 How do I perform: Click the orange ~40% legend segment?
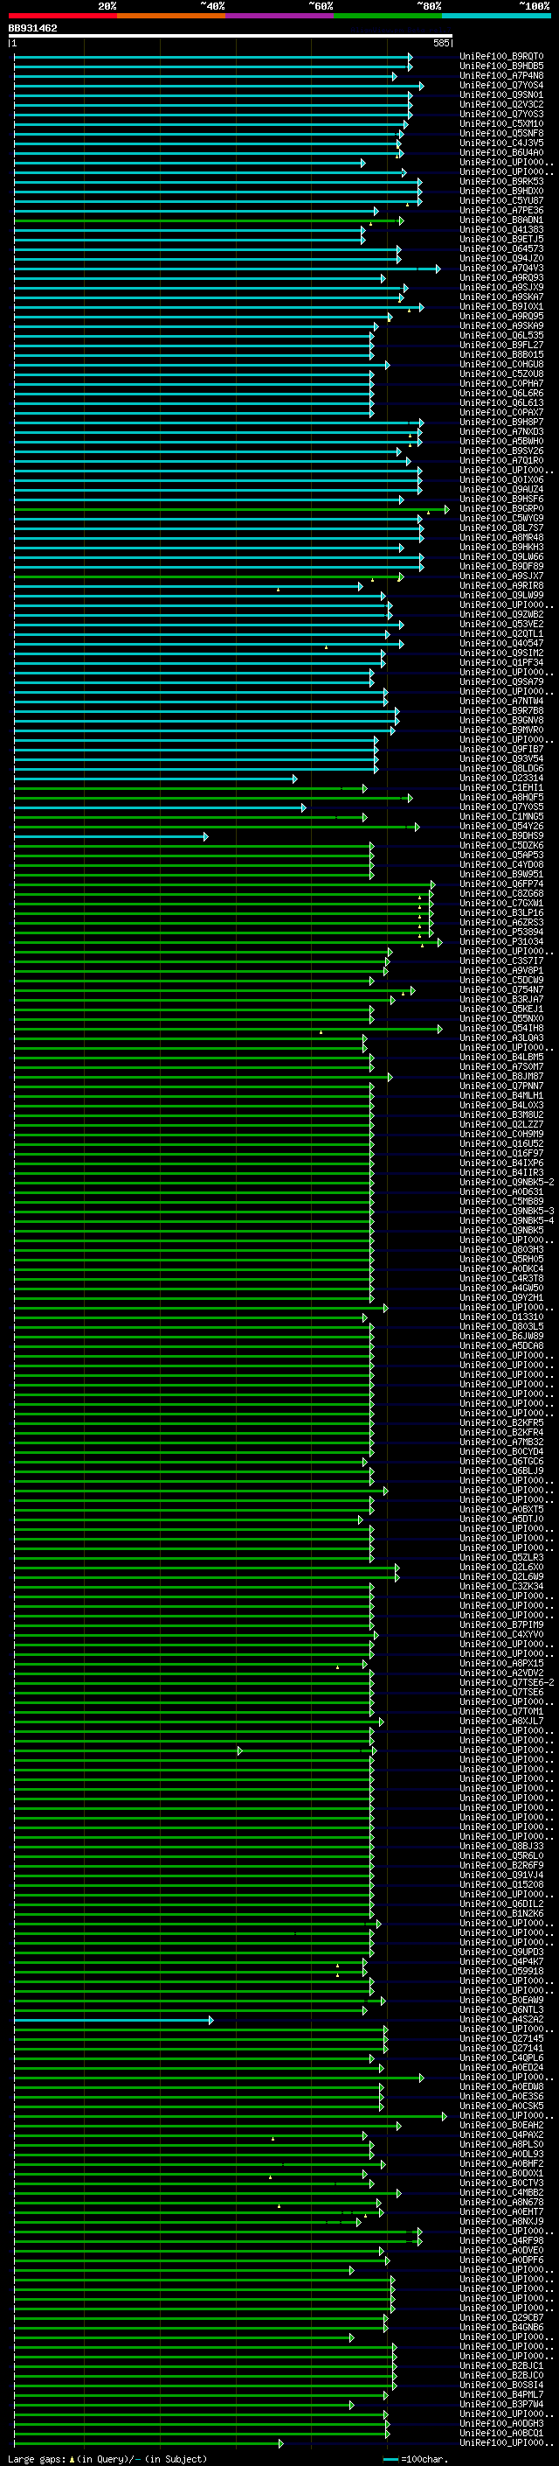coord(171,16)
